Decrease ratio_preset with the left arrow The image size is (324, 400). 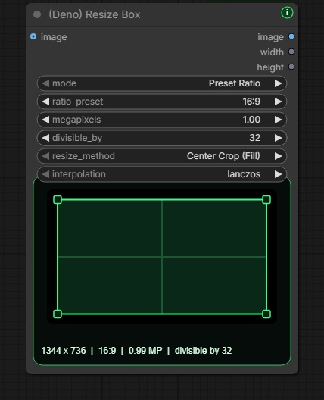coord(45,102)
